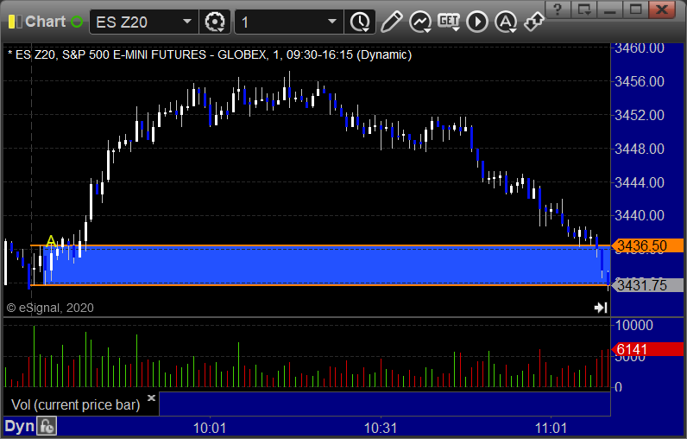Click the 3444.00 price axis label
The width and height of the screenshot is (687, 439).
coord(640,182)
